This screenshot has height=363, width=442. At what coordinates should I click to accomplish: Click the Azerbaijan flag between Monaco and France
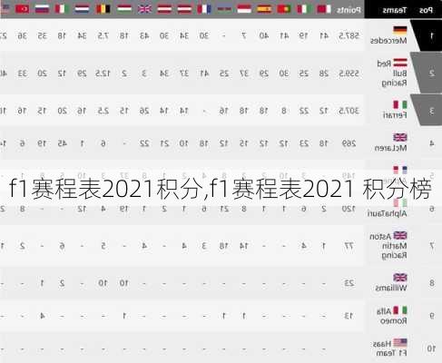[x=224, y=9]
